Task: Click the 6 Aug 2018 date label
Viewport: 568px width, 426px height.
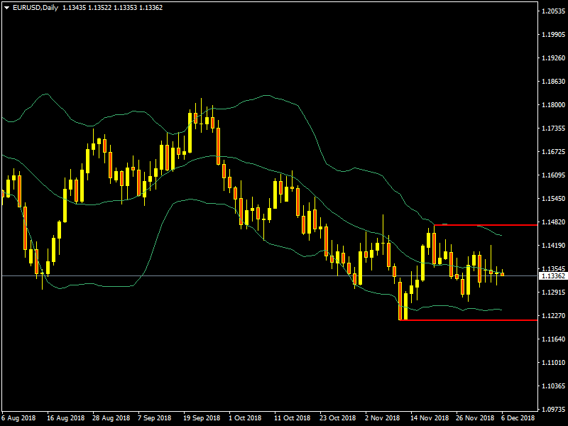Action: (x=18, y=418)
